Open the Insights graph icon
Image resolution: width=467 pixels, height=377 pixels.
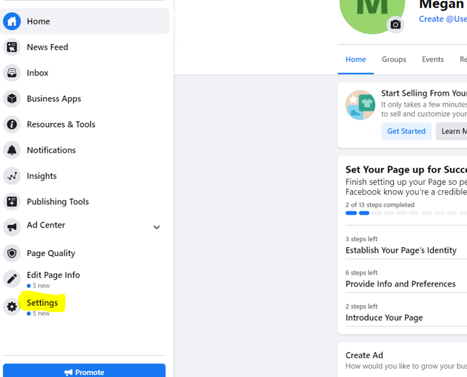pyautogui.click(x=12, y=176)
